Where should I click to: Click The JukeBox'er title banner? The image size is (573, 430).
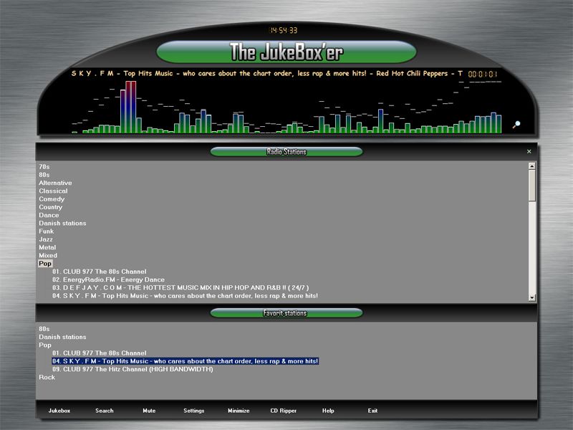pyautogui.click(x=286, y=52)
